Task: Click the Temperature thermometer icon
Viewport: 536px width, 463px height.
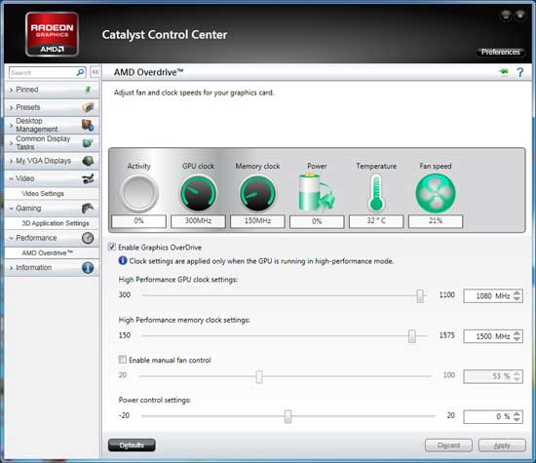Action: [376, 193]
